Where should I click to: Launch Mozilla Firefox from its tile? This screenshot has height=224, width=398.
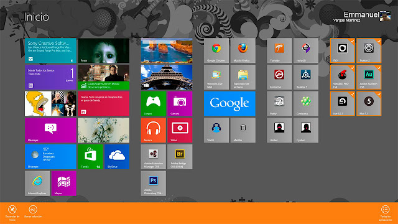point(243,50)
